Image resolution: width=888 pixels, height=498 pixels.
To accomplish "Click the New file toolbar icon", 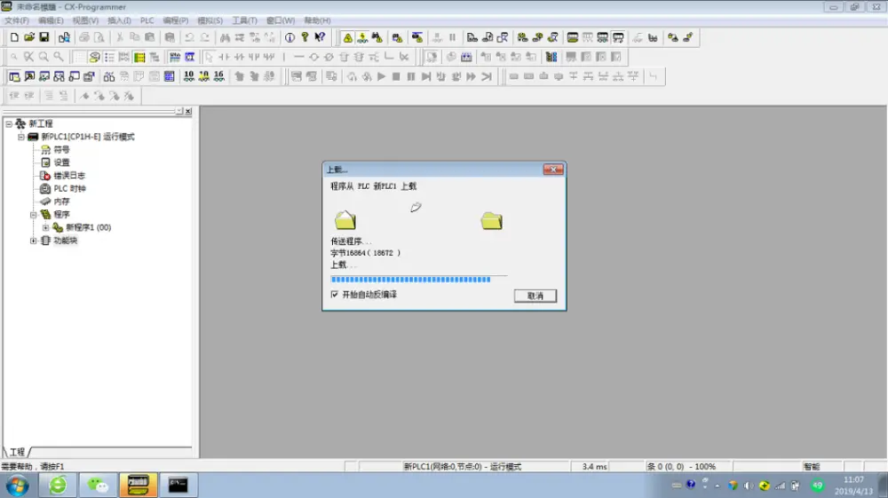I will pos(14,37).
